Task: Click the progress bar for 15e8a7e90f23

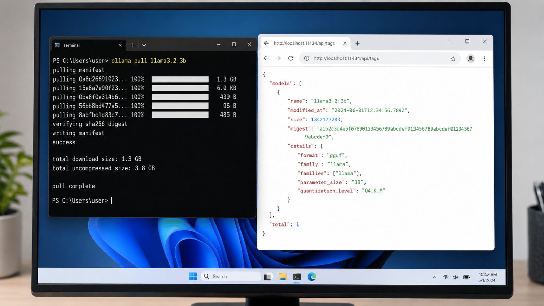Action: click(x=180, y=88)
